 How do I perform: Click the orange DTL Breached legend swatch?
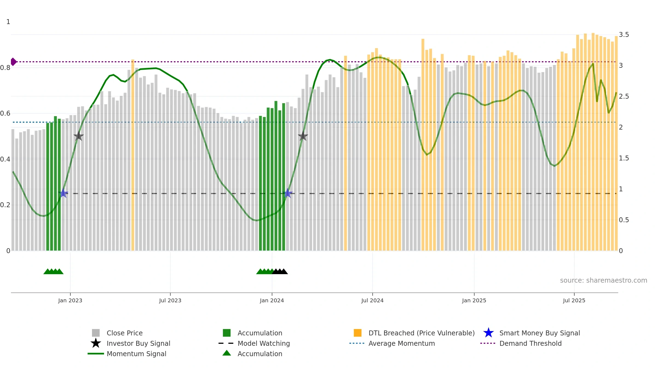(x=358, y=333)
